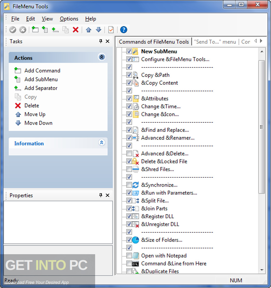Uncheck the &Register DLL checkbox
Viewport: 271px width, 288px height.
(129, 216)
